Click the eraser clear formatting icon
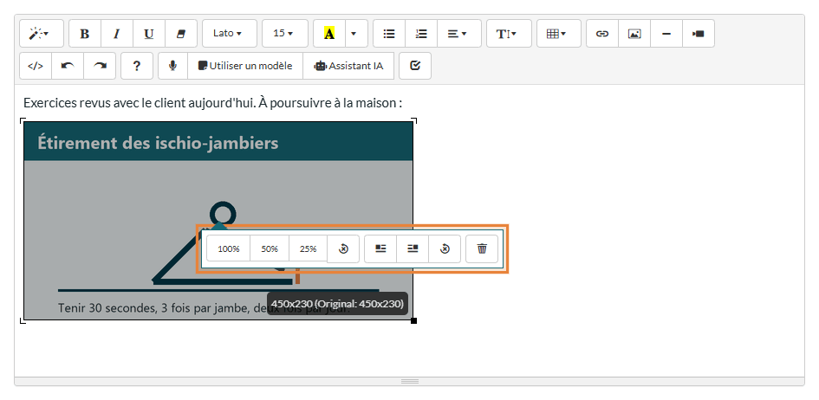Screen dimensions: 819x400 [181, 34]
